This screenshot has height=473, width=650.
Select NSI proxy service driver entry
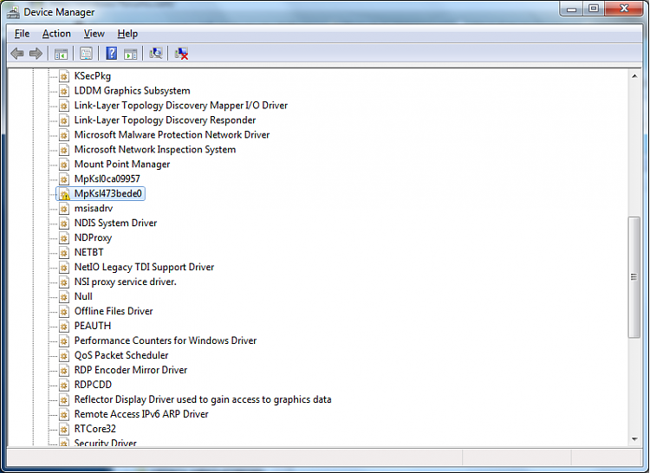(x=125, y=282)
